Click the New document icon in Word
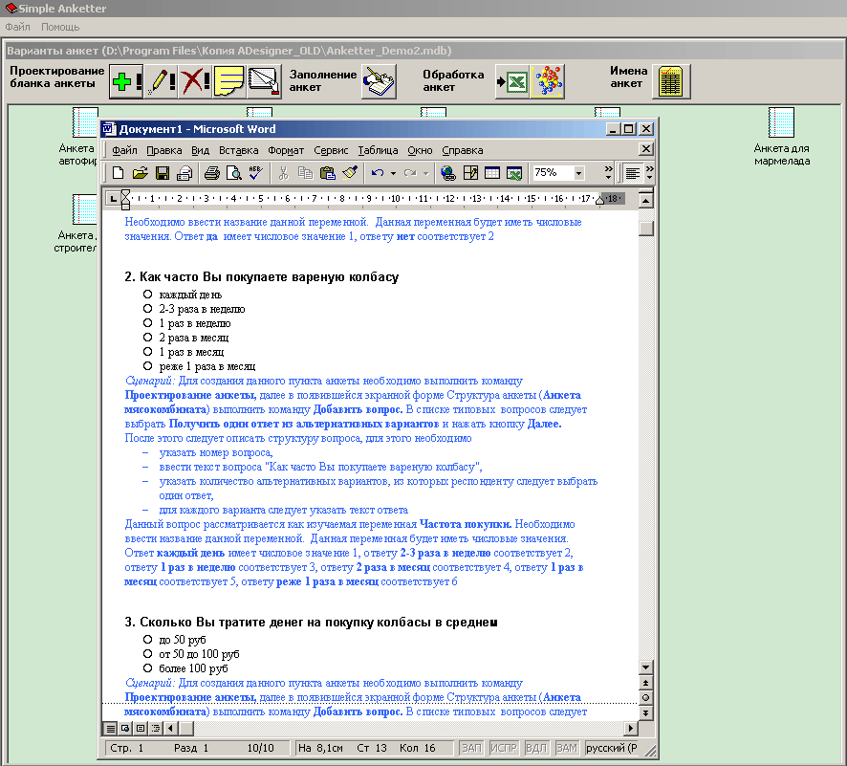This screenshot has width=847, height=766. click(x=118, y=173)
